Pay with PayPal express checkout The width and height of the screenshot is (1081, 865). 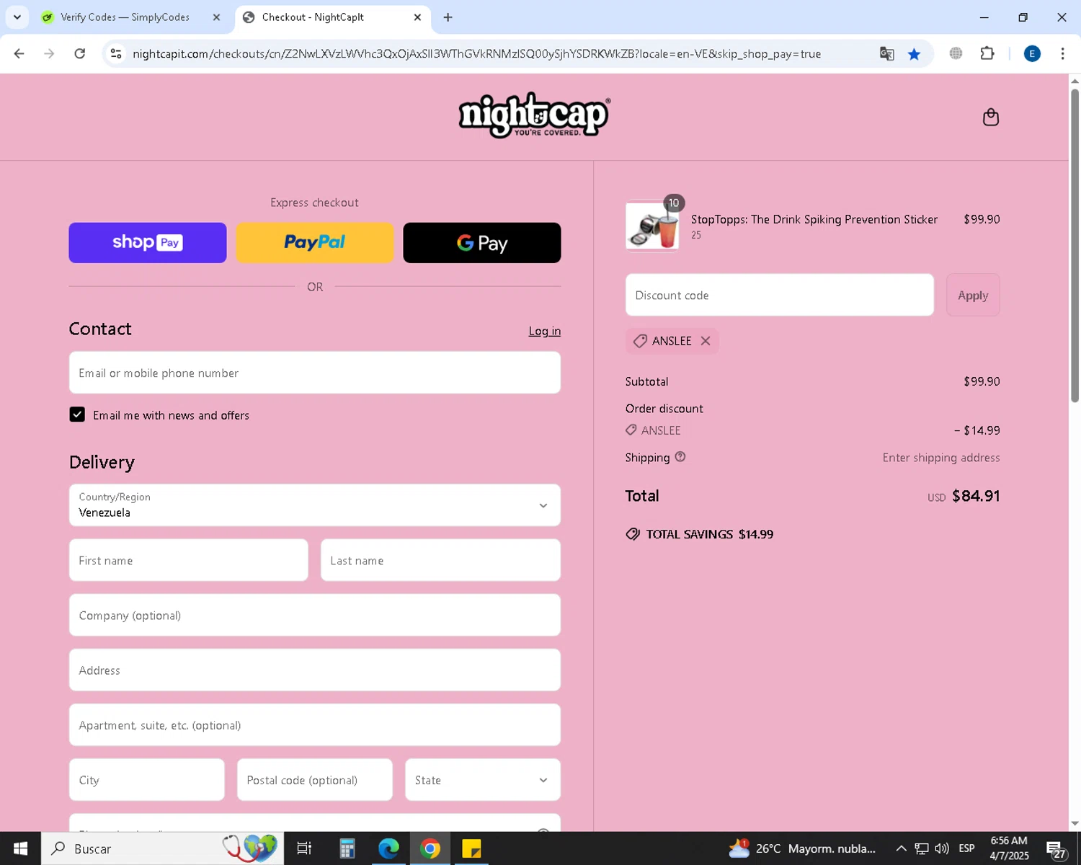click(315, 243)
